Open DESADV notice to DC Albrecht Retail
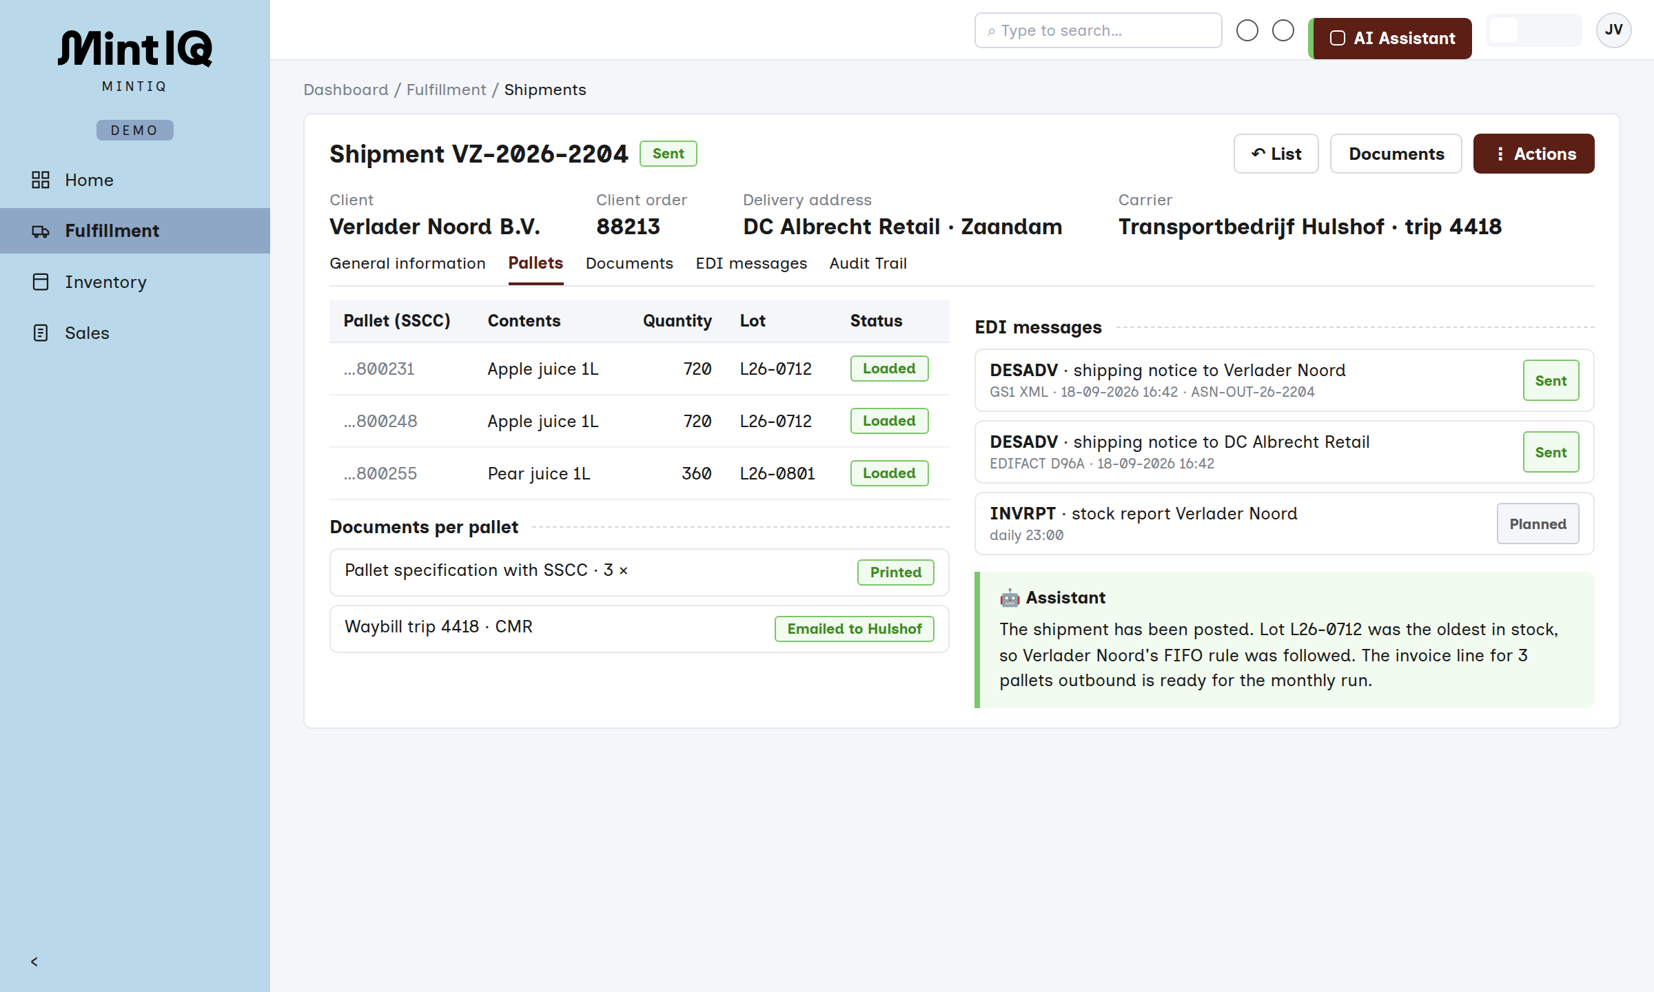 tap(1285, 452)
